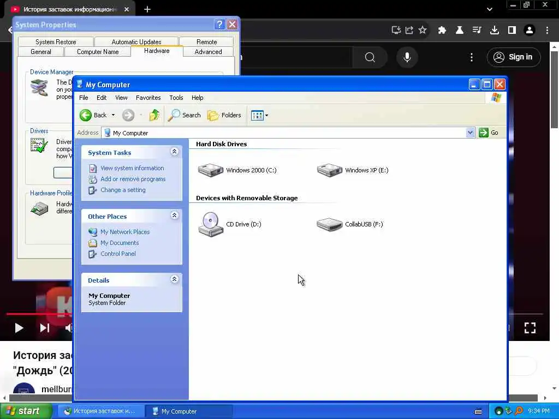The width and height of the screenshot is (559, 419).
Task: Collapse the Details panel
Action: [x=174, y=279]
